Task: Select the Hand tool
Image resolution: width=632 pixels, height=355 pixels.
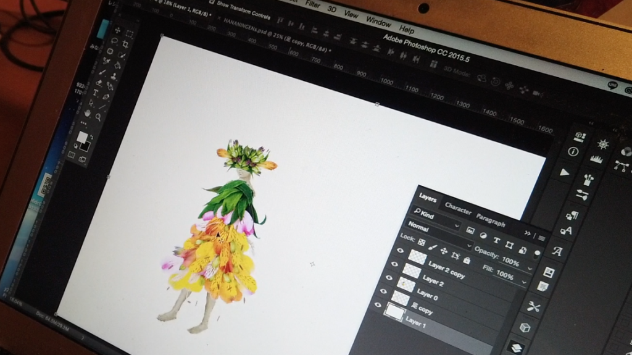Action: [x=88, y=114]
